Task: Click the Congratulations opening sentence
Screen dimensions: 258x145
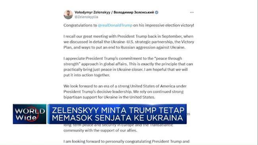Action: click(x=129, y=25)
